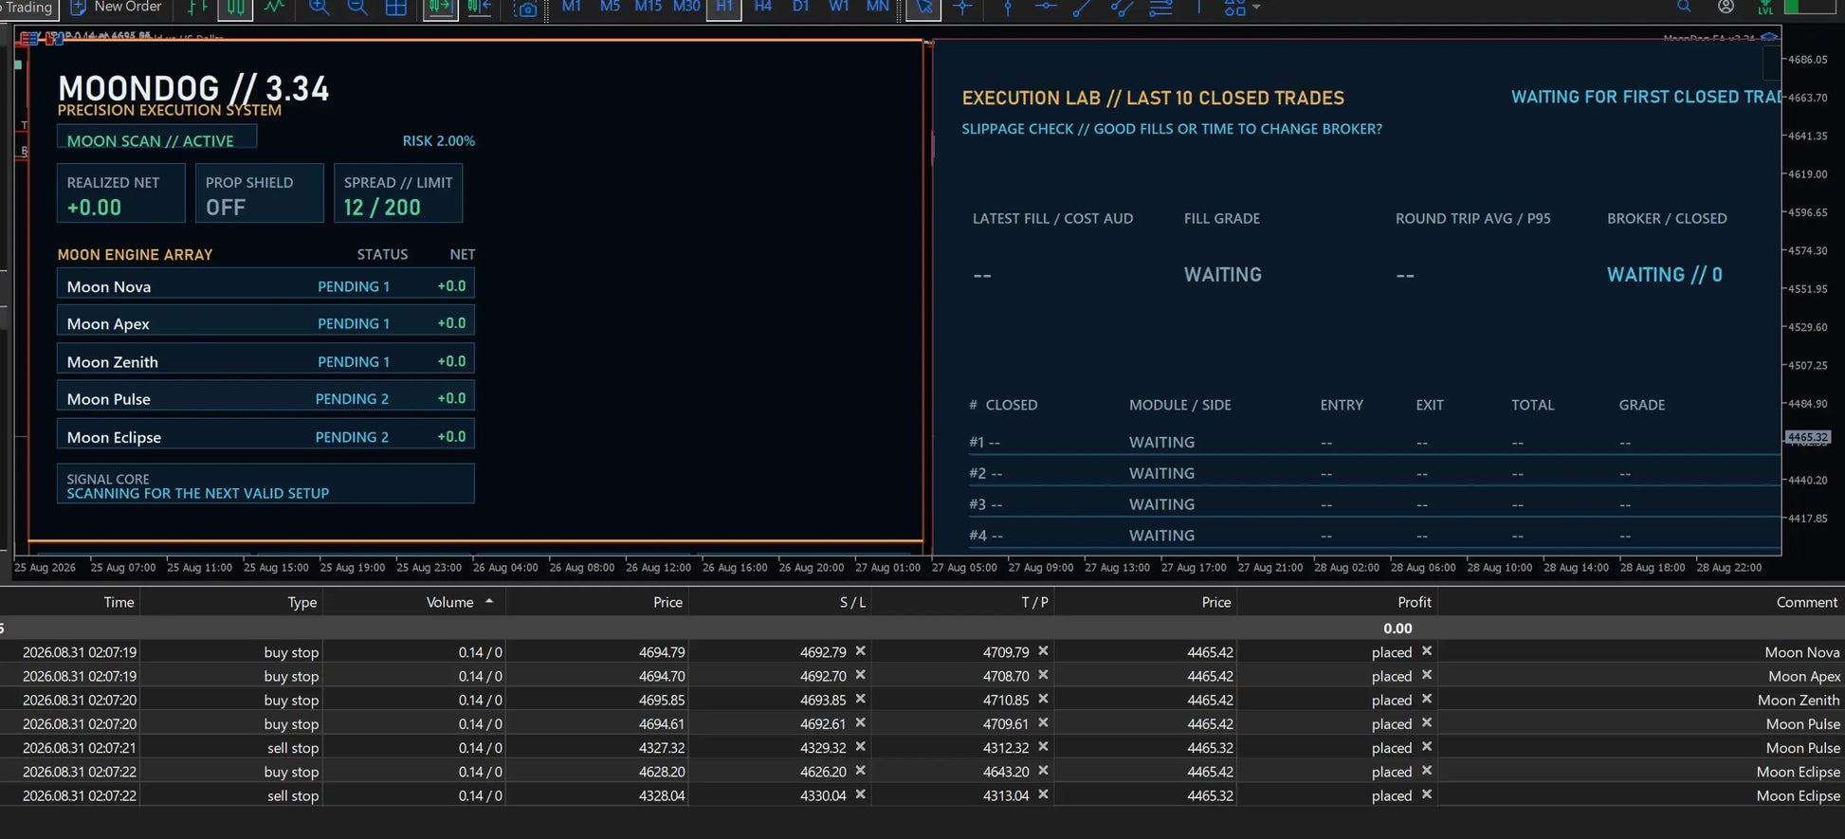Select the candlestick chart type icon
This screenshot has height=839, width=1845.
click(x=235, y=8)
